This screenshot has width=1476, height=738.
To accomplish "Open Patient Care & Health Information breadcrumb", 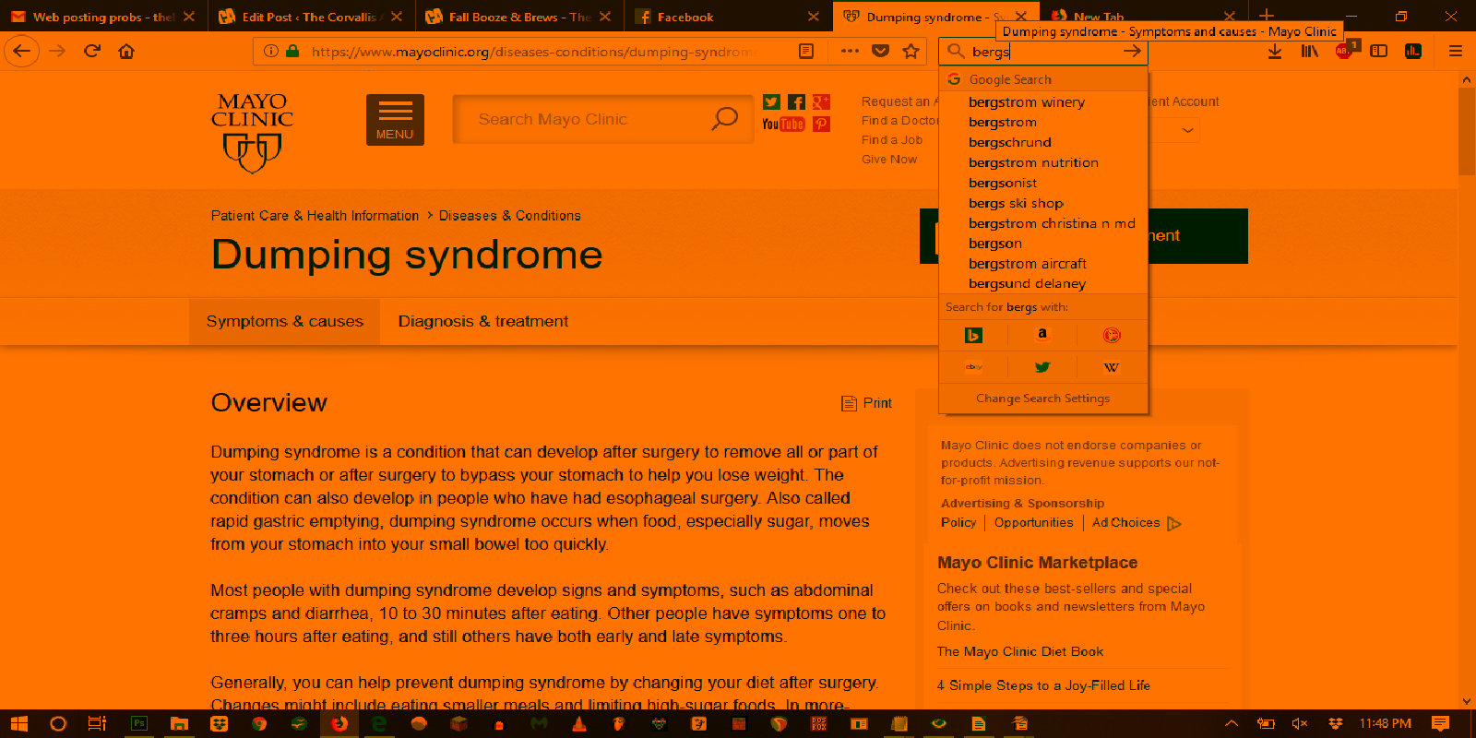I will click(315, 216).
